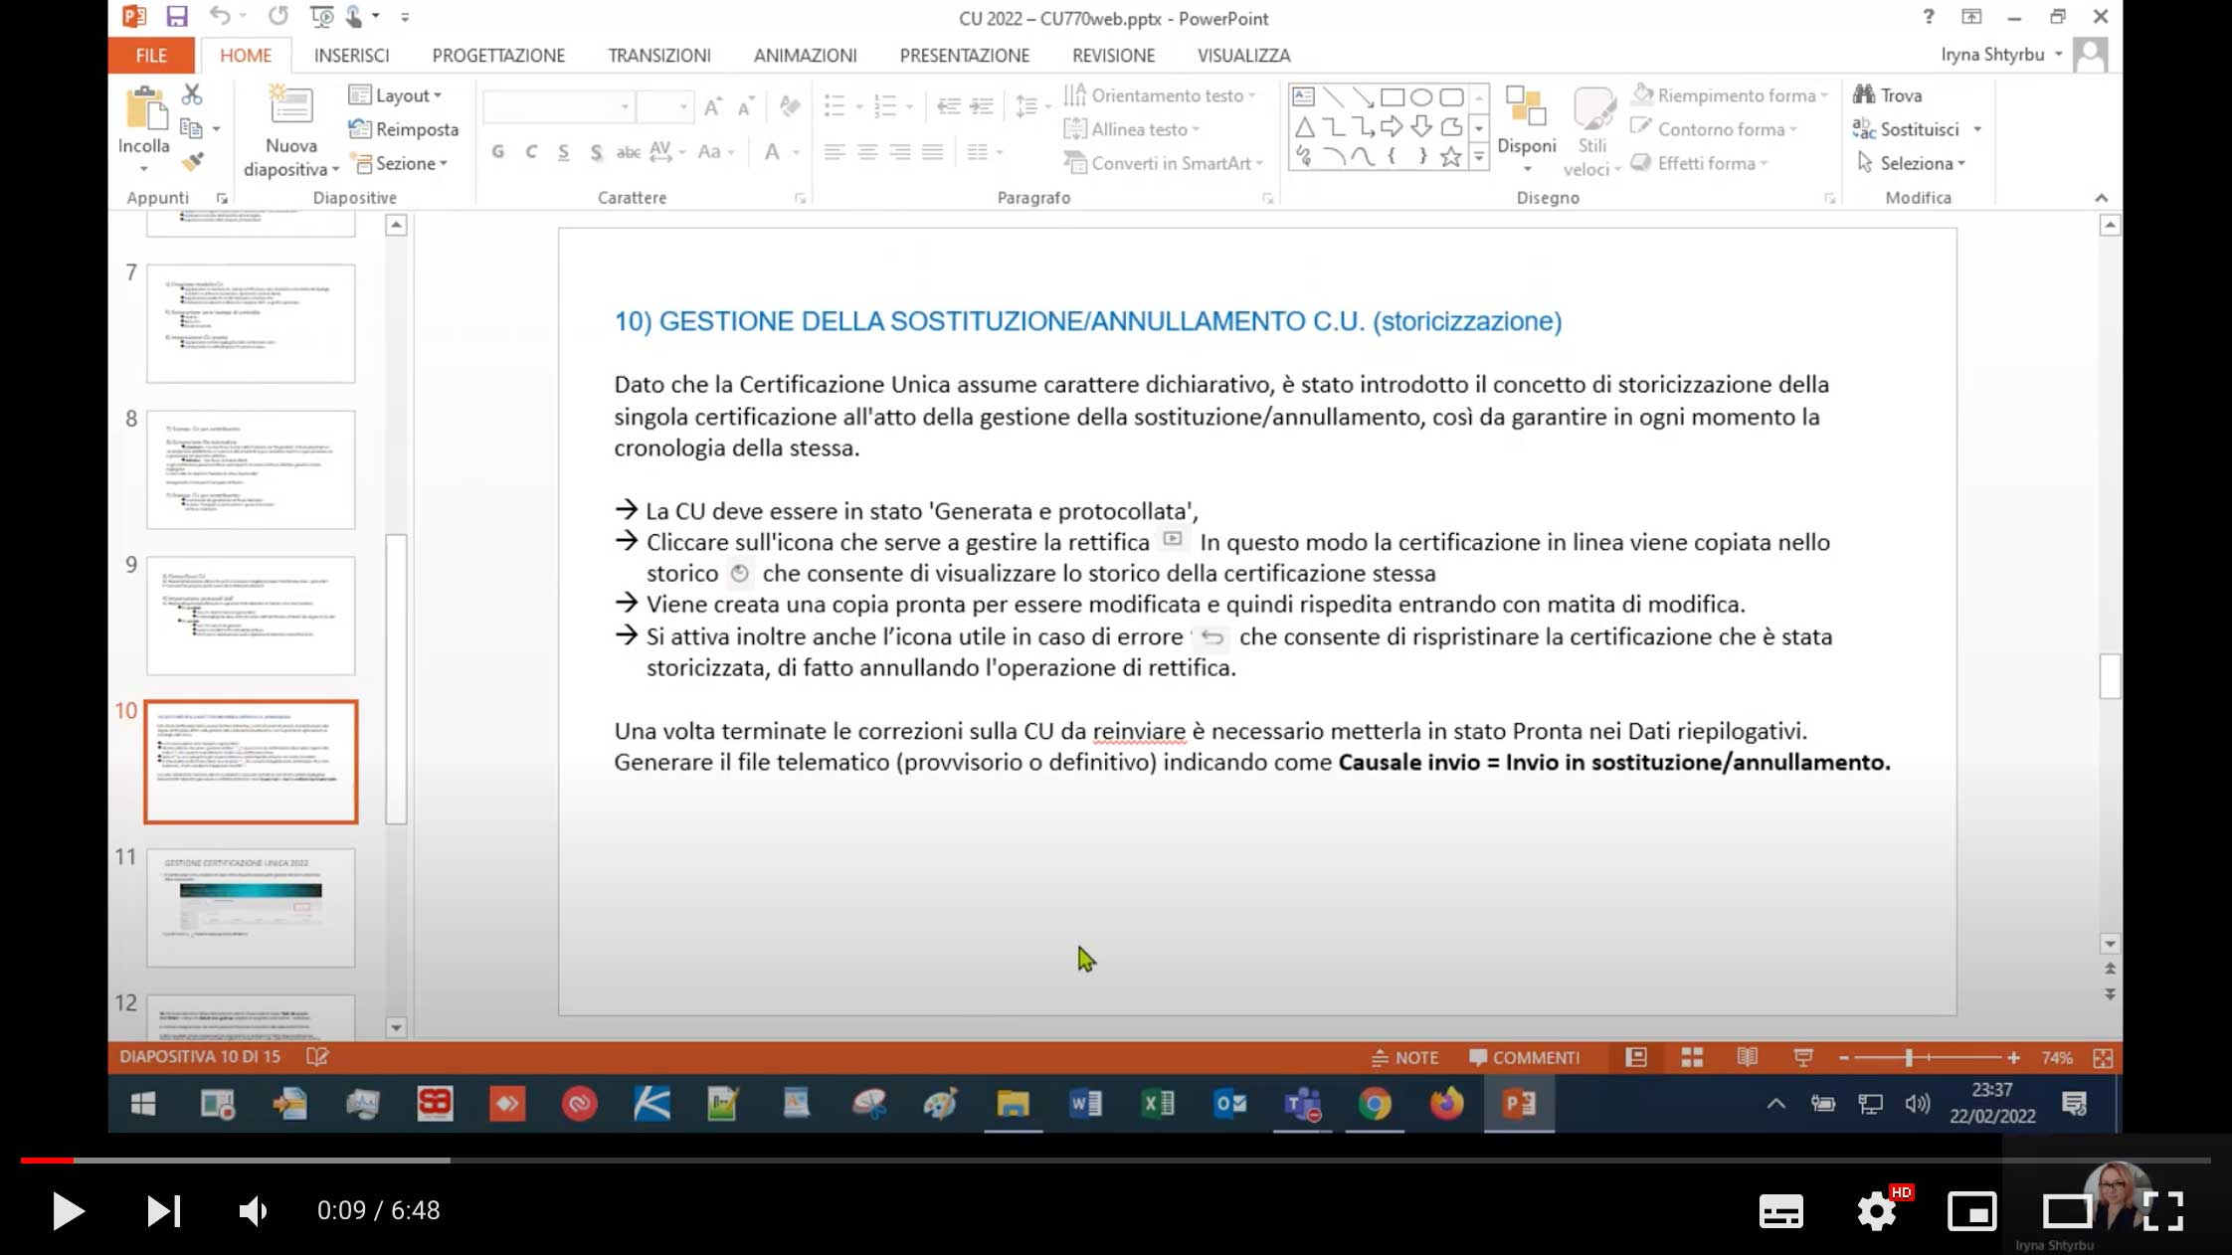Screen dimensions: 2232x1255
Task: Start slideshow from status bar icon
Action: tap(1803, 1057)
